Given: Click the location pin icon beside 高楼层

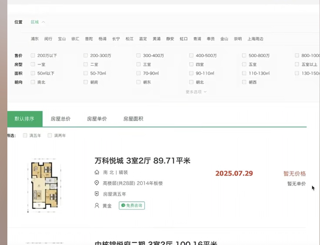Looking at the screenshot, I should coord(97,183).
